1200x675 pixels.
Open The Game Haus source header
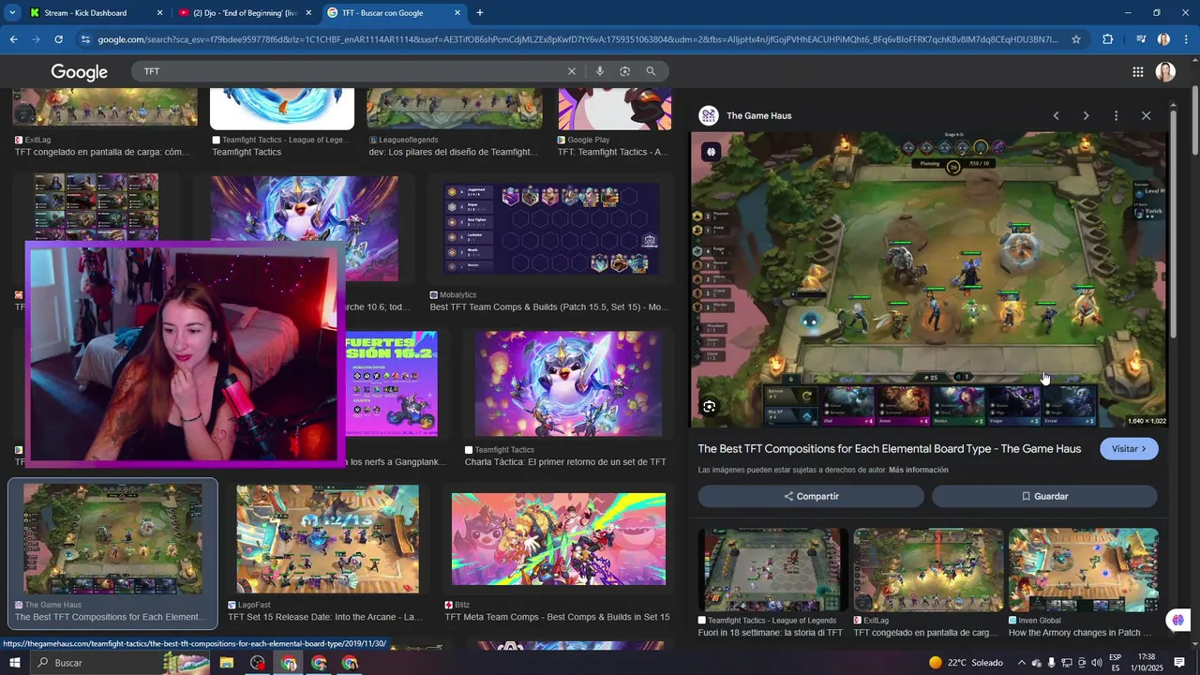coord(745,115)
